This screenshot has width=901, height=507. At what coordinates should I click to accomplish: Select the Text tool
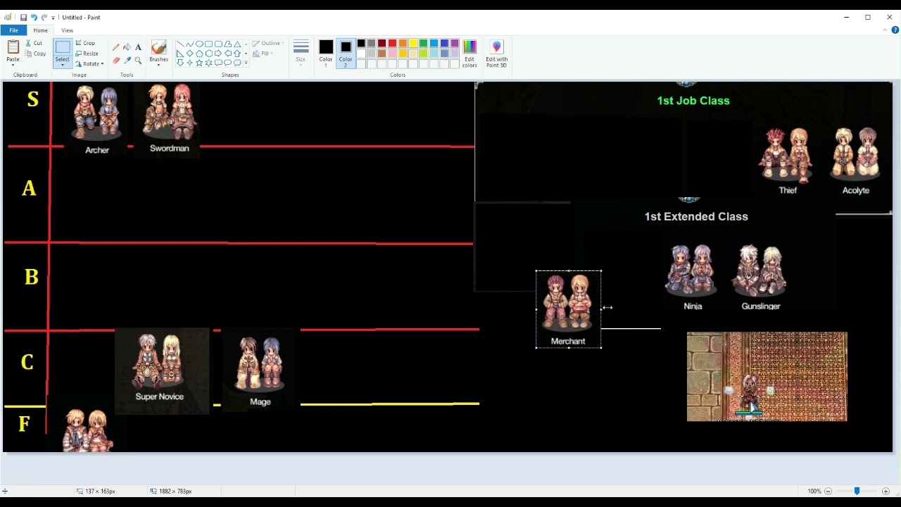click(x=138, y=47)
